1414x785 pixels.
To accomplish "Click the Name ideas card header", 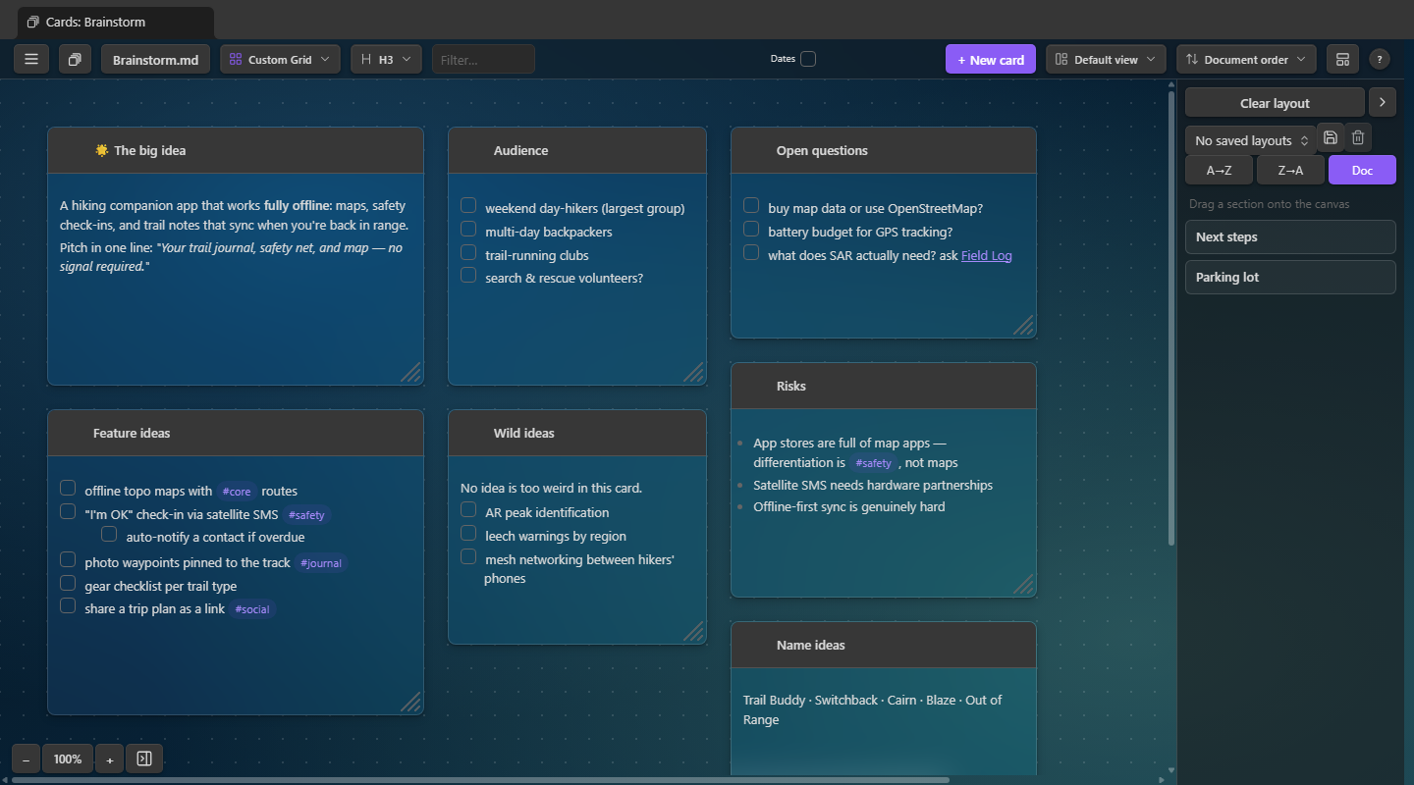I will tap(884, 645).
